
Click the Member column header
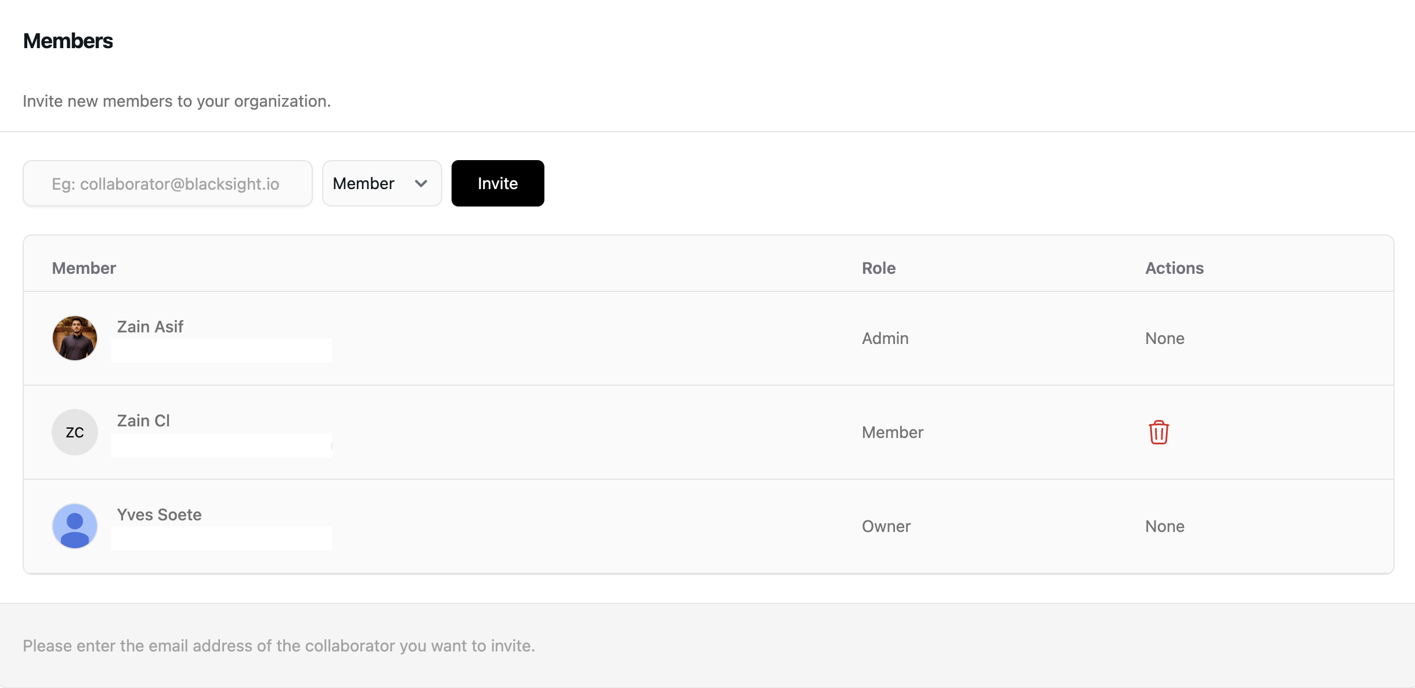point(84,268)
